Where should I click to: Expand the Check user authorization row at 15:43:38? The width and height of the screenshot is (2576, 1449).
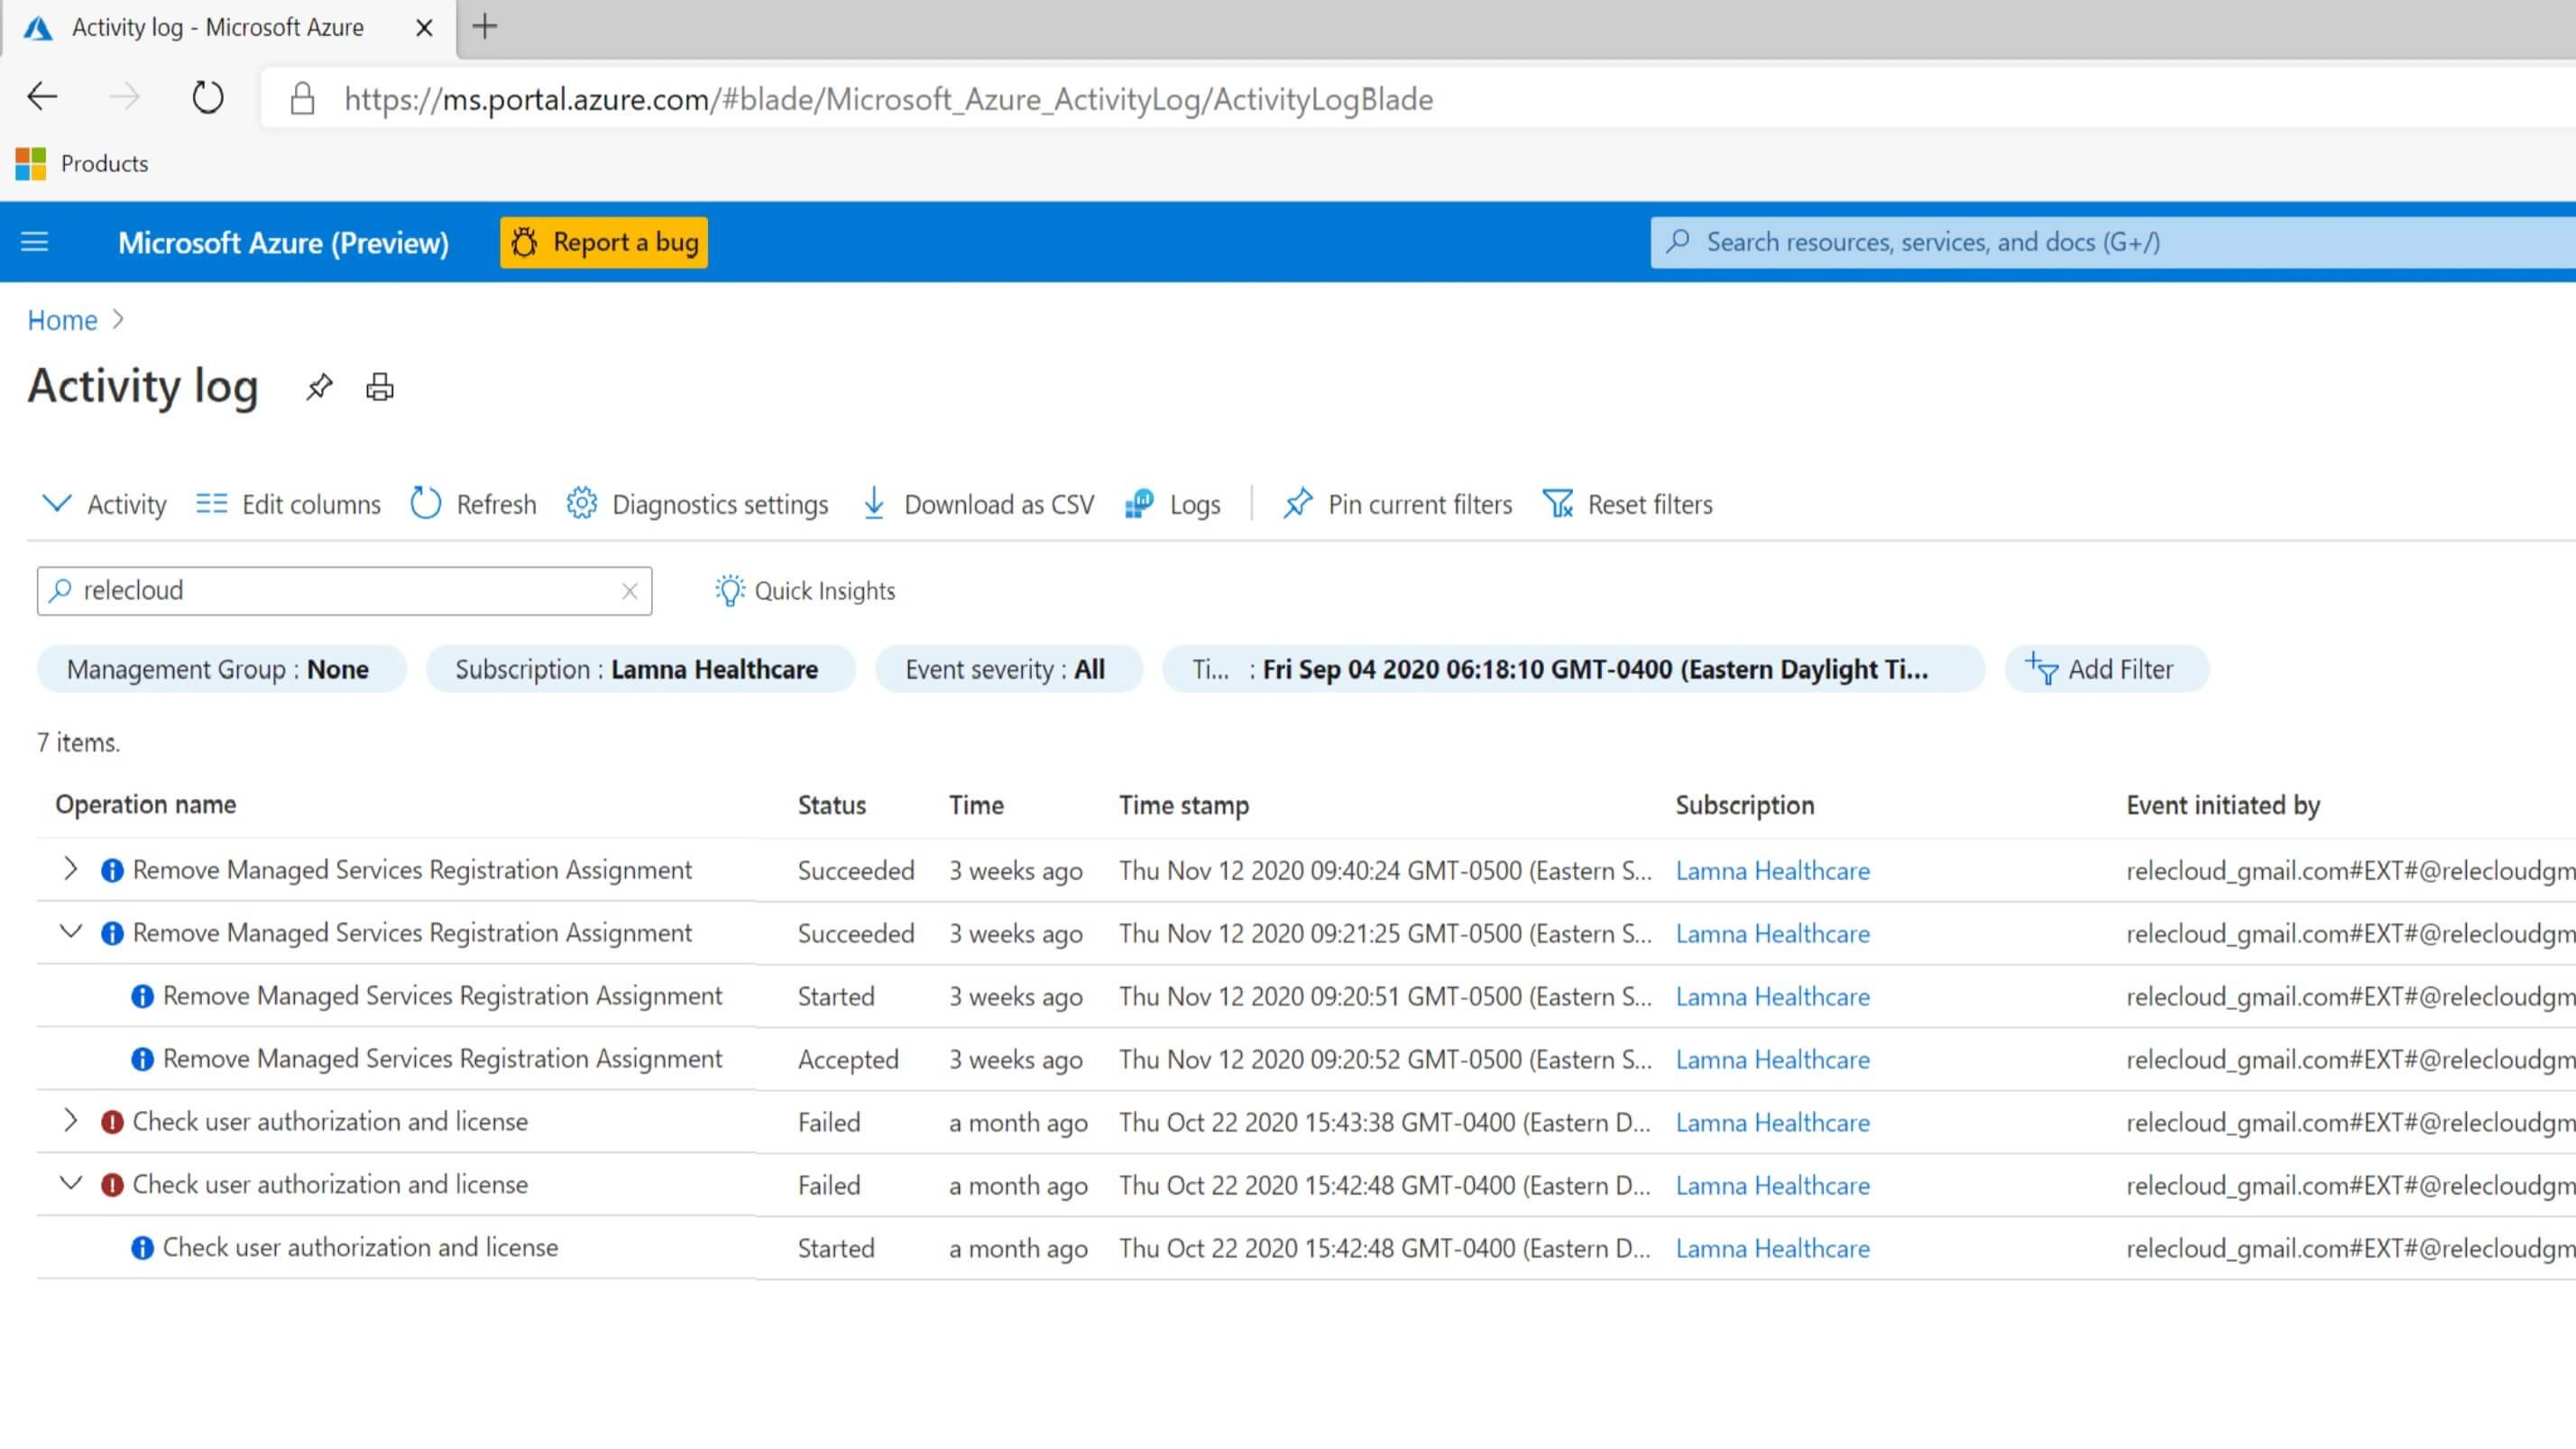pos(70,1121)
